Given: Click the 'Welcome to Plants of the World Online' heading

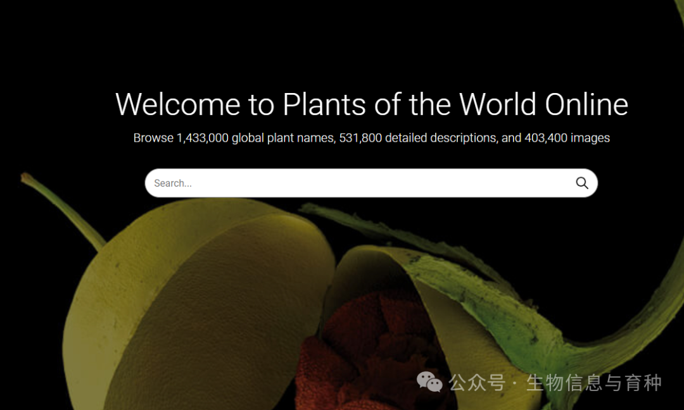Looking at the screenshot, I should pos(371,104).
